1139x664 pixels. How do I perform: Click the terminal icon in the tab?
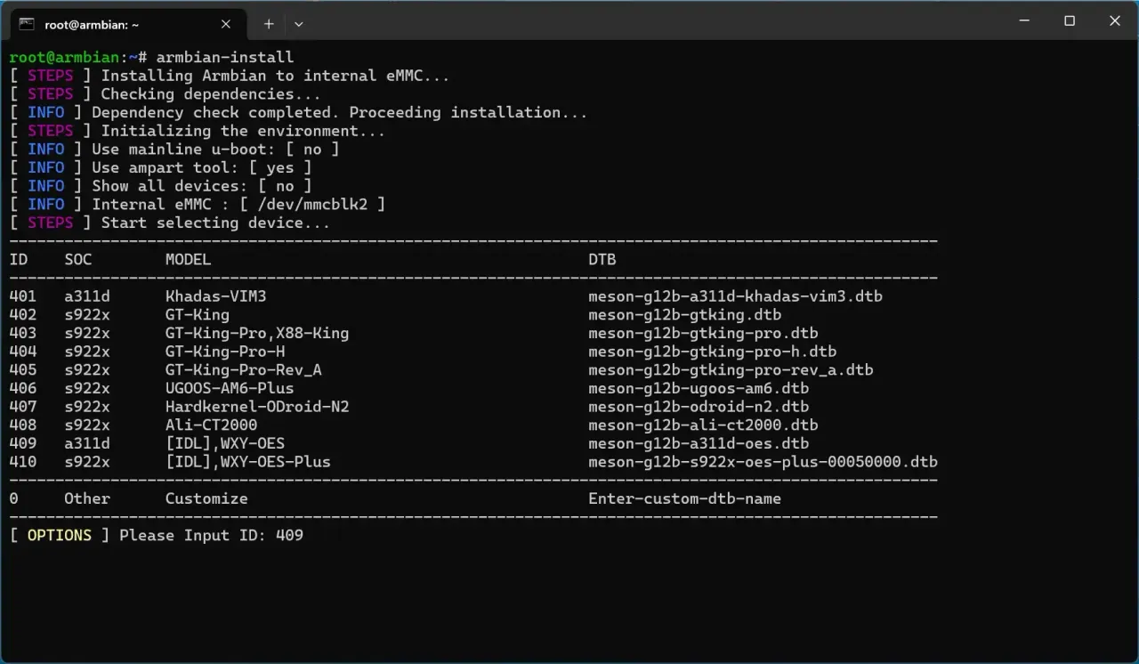(x=27, y=24)
